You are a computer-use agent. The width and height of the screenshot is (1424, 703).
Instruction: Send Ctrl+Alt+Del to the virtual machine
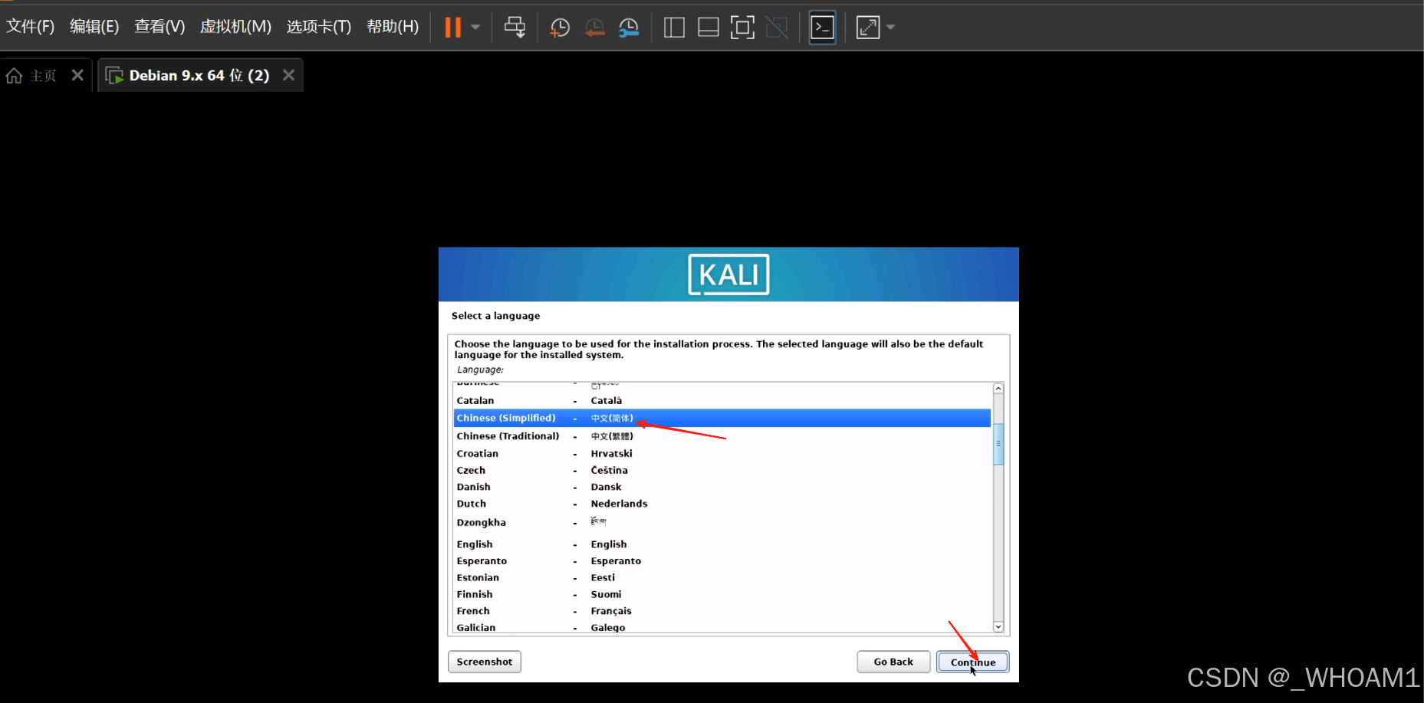(x=515, y=28)
